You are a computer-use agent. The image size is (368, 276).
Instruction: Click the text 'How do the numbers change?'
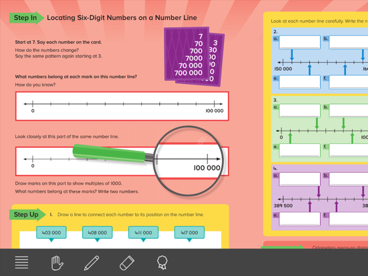click(x=47, y=50)
